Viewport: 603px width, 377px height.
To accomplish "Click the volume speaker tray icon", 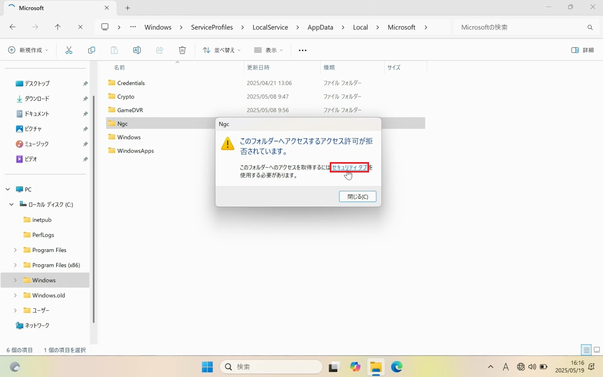I will [532, 367].
